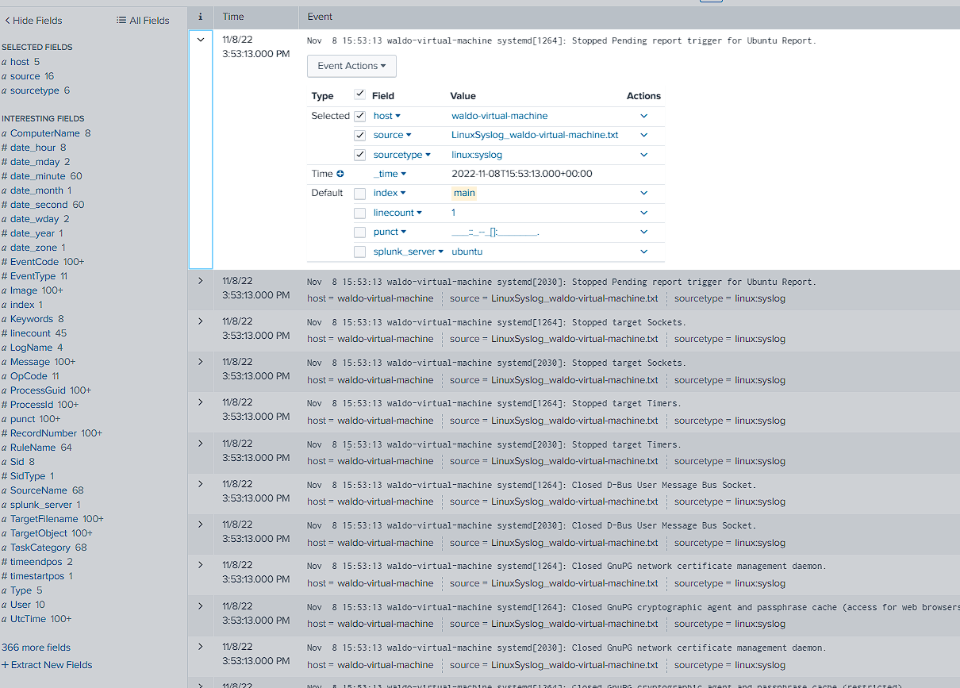Click the ubuntu splunk_server value
This screenshot has width=960, height=688.
[x=467, y=252]
